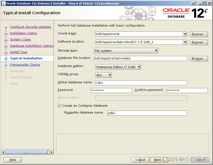The width and height of the screenshot is (213, 165).
Task: Open the OSDBA group dropdown
Action: coord(104,75)
